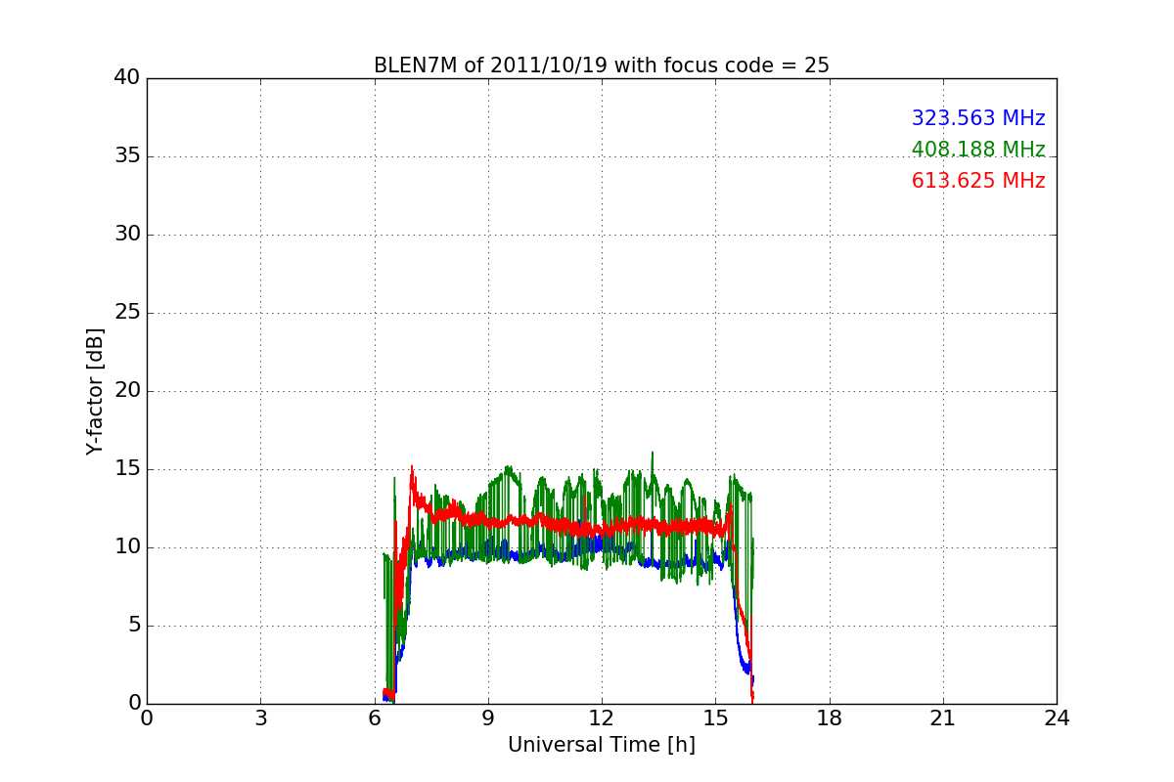Select the 613.625 MHz legend label

click(978, 181)
